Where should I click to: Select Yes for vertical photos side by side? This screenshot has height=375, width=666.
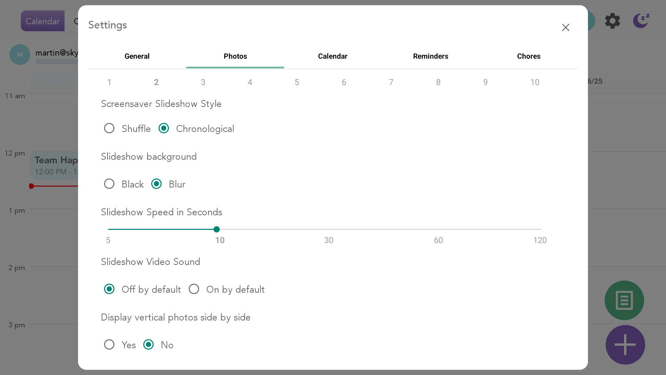tap(109, 345)
